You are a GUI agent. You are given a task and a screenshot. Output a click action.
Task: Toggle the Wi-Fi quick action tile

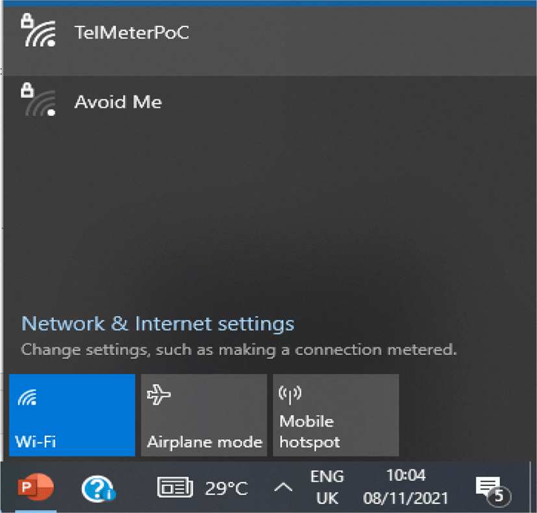[72, 415]
